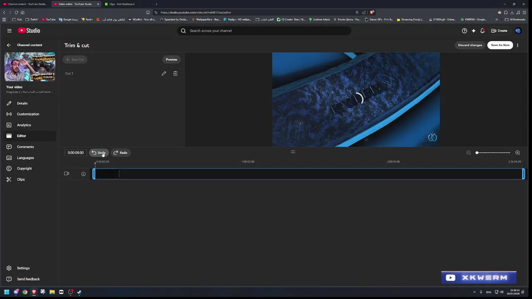
Task: Click the video track camera icon
Action: click(66, 174)
